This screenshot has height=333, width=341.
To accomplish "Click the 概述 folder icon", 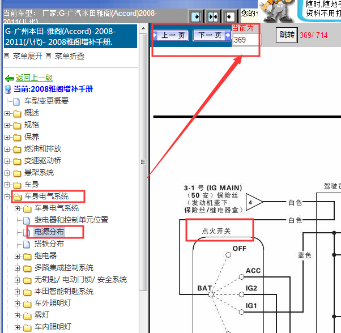I will pos(17,113).
